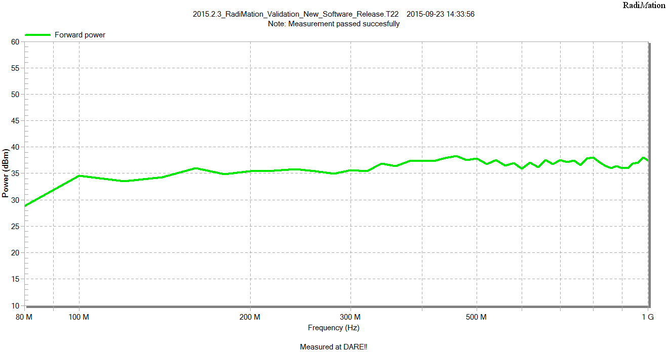Click the '200 M' frequency axis label

tap(250, 317)
